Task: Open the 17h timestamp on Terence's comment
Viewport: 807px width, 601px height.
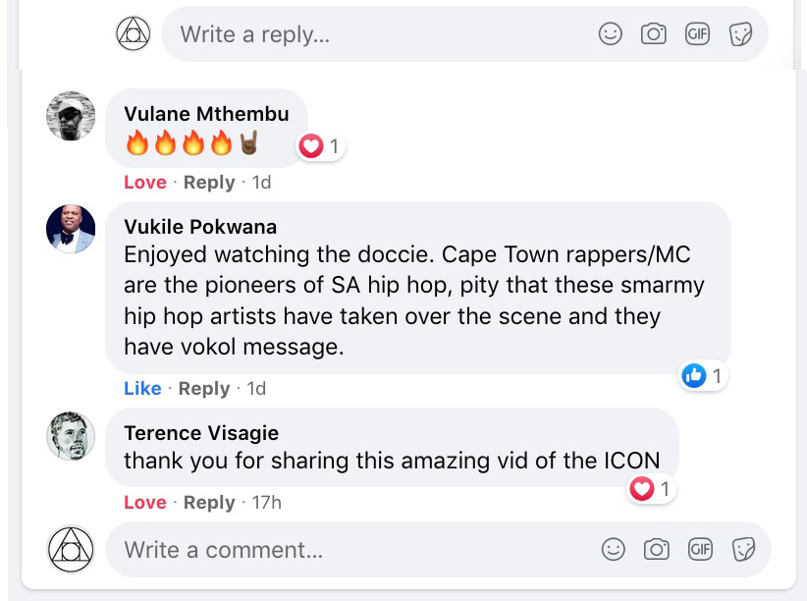Action: pos(266,503)
